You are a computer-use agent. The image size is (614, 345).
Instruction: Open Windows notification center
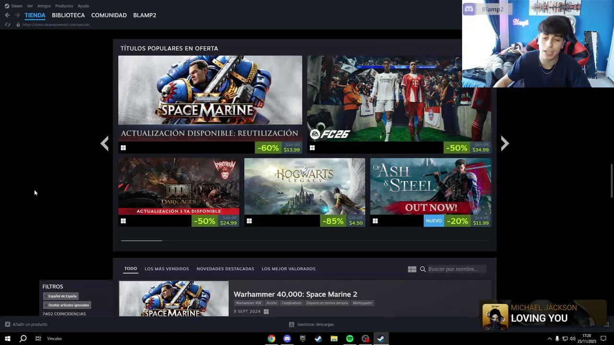[603, 339]
